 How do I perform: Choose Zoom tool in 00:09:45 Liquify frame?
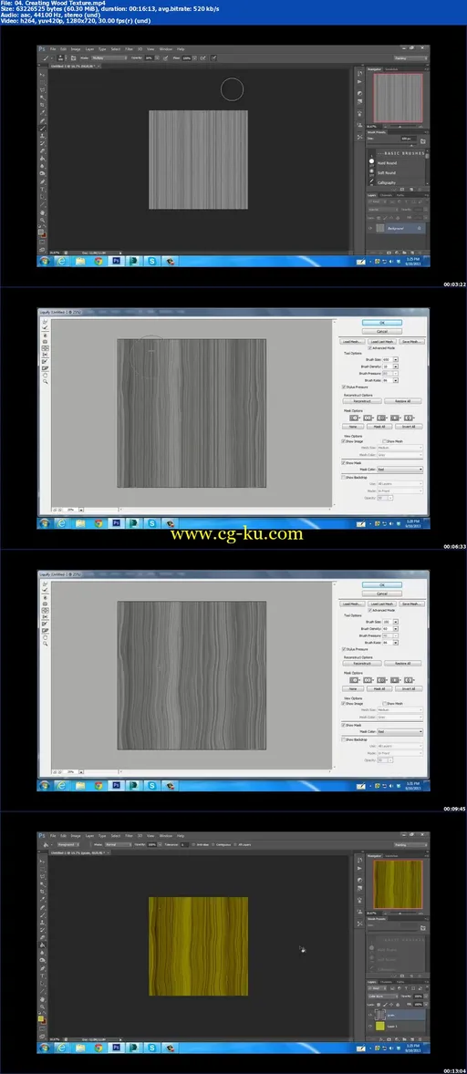(46, 644)
